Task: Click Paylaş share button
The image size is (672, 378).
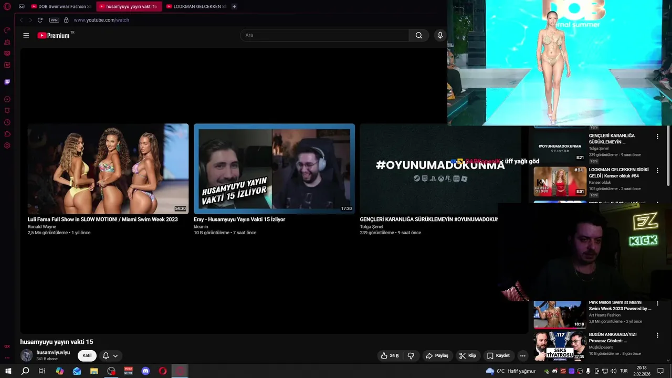Action: coord(437,355)
